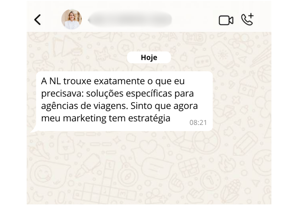This screenshot has height=208, width=298.
Task: Select the message about agências de viagens
Action: (x=124, y=101)
